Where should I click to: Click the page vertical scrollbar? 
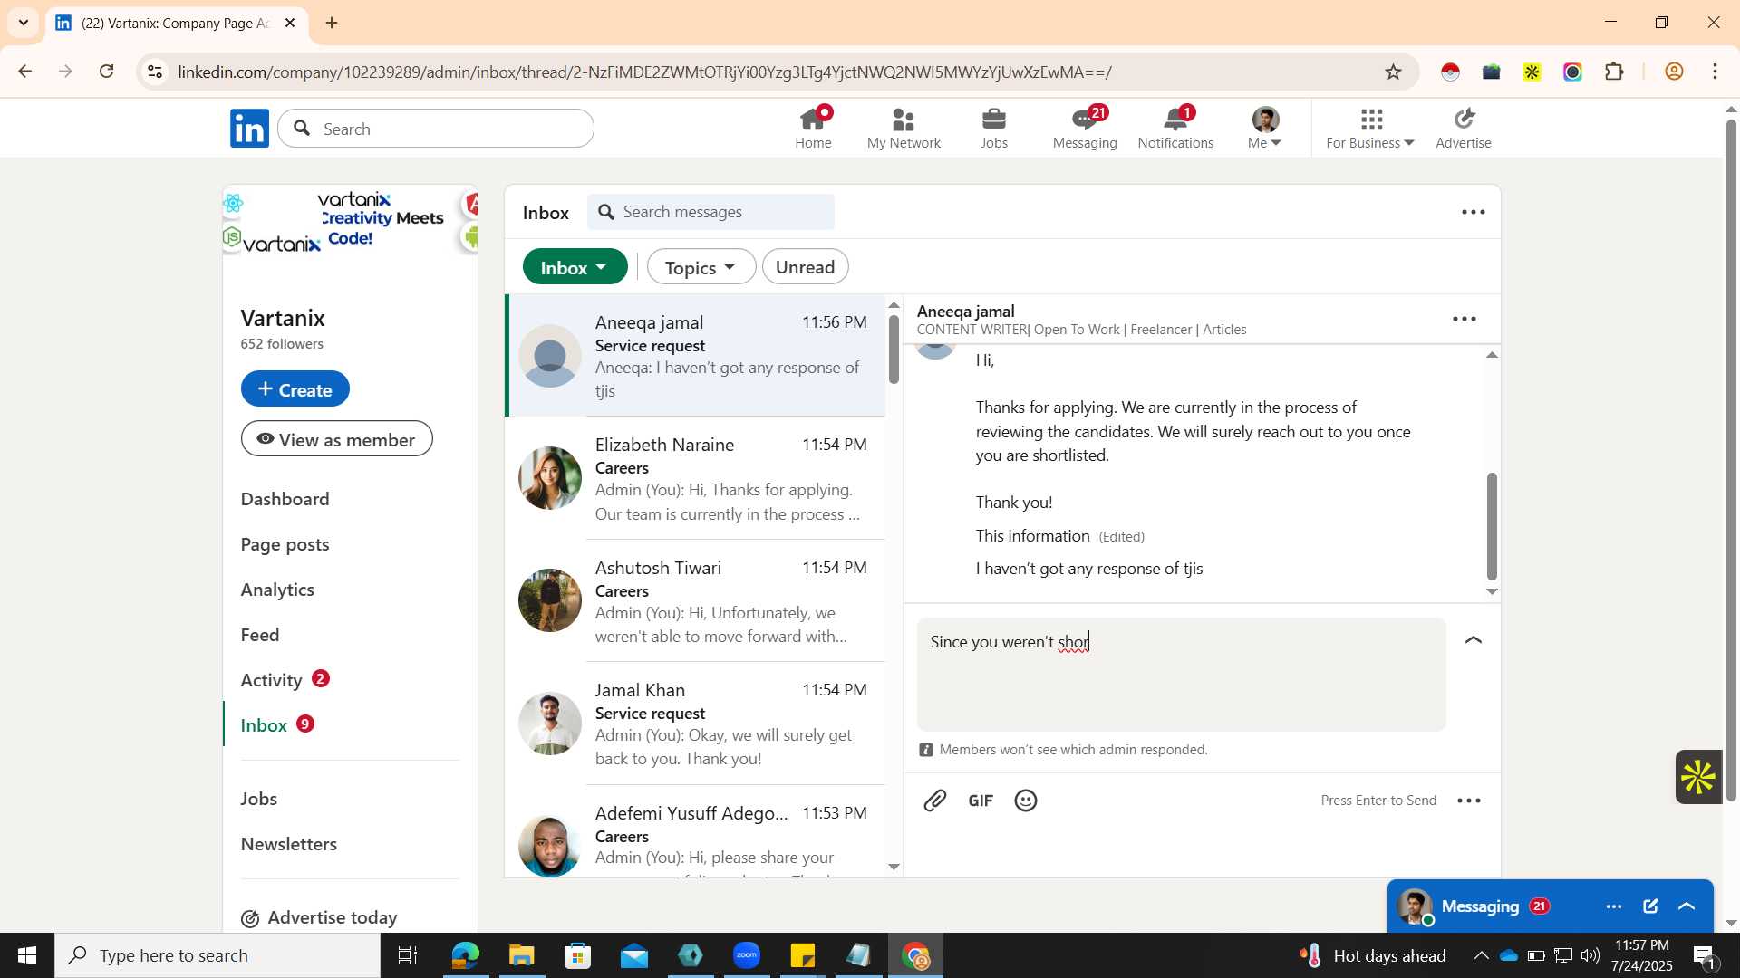1731,460
